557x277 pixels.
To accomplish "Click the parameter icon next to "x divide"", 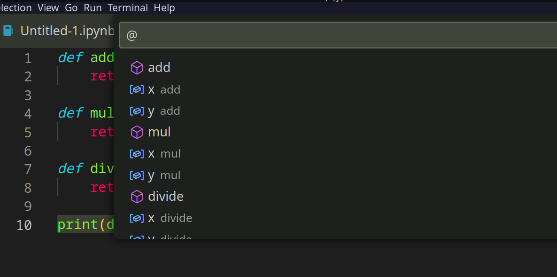I will click(x=137, y=218).
